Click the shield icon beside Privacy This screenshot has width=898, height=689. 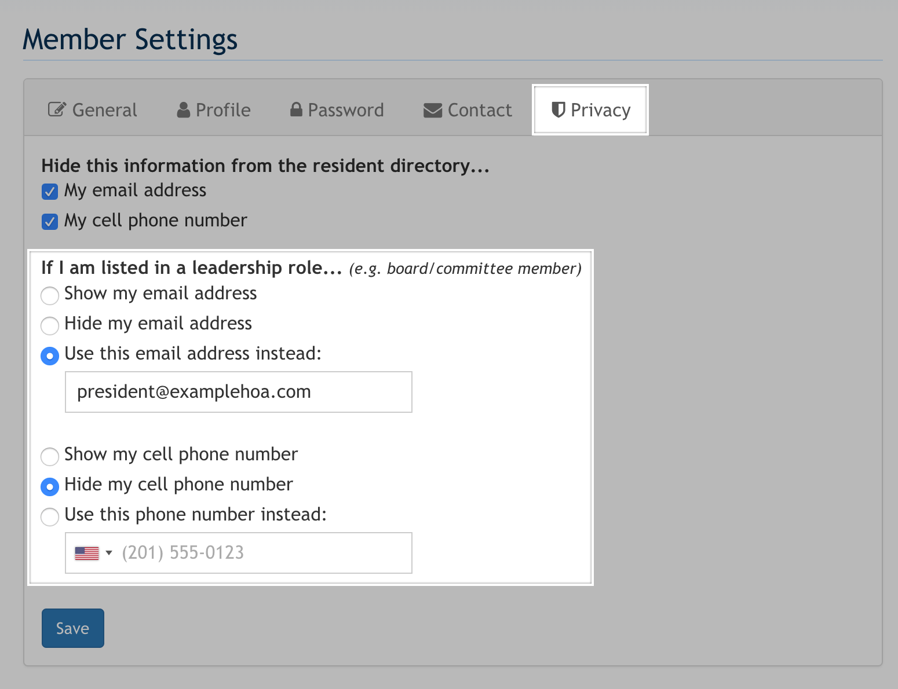point(558,109)
